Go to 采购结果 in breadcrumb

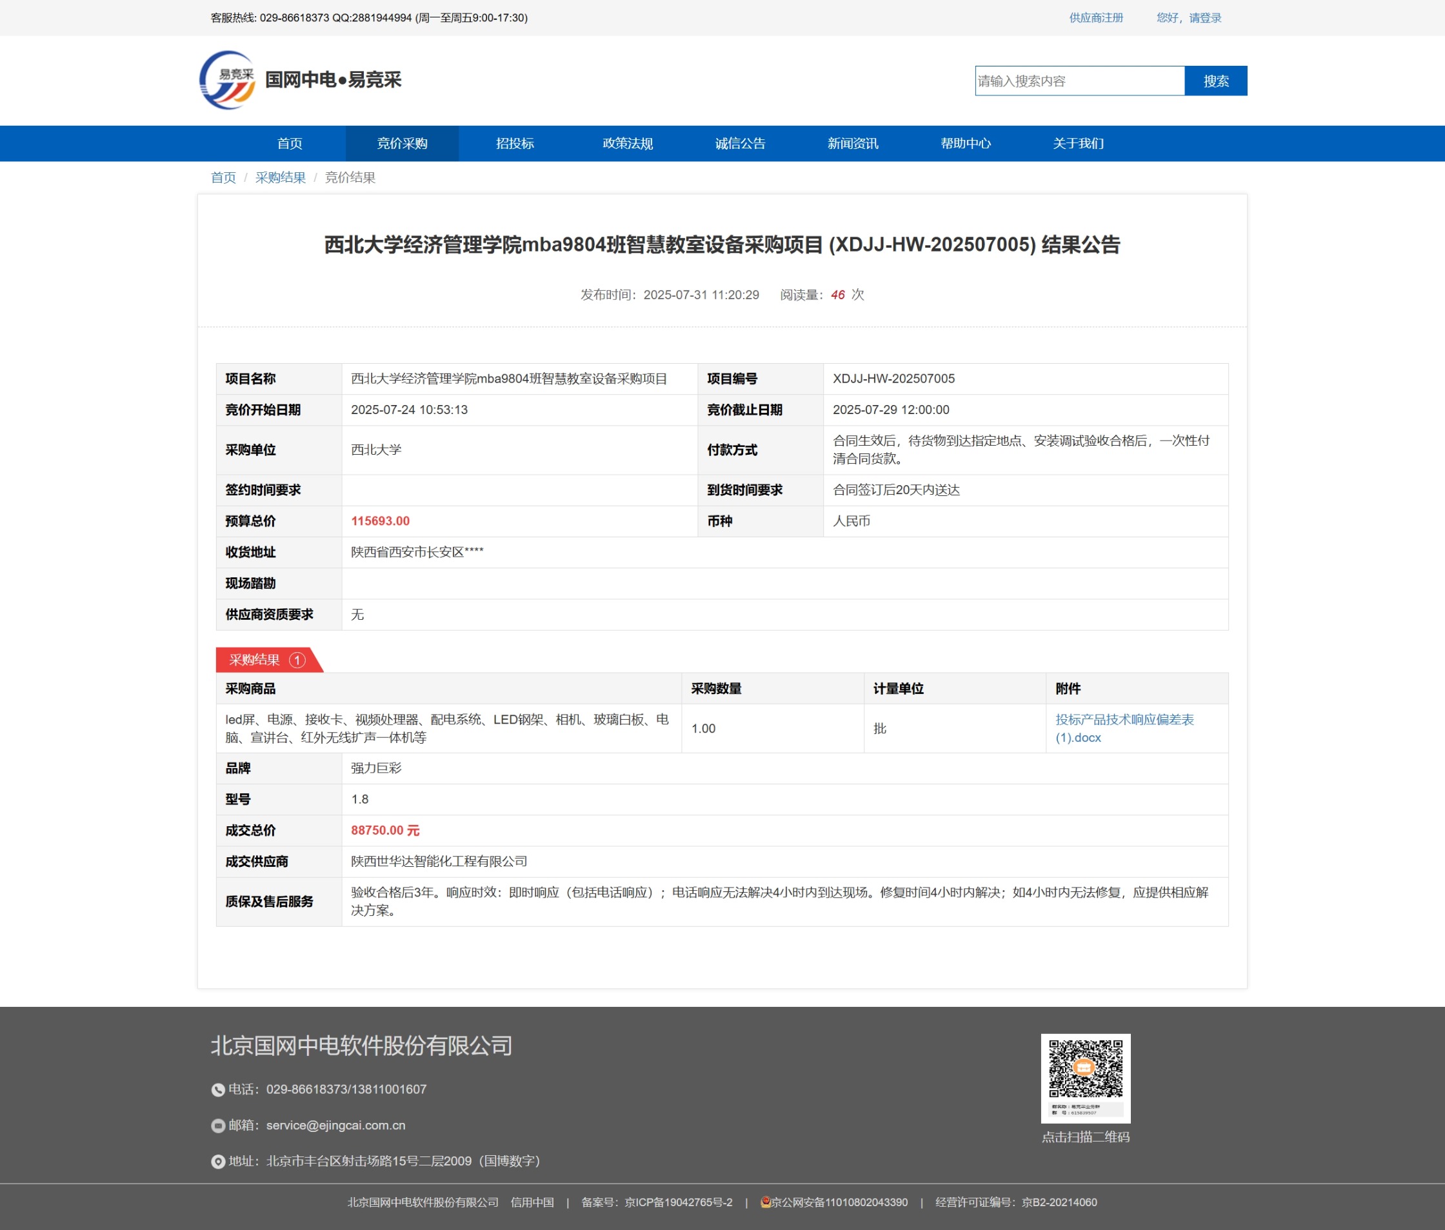tap(281, 178)
